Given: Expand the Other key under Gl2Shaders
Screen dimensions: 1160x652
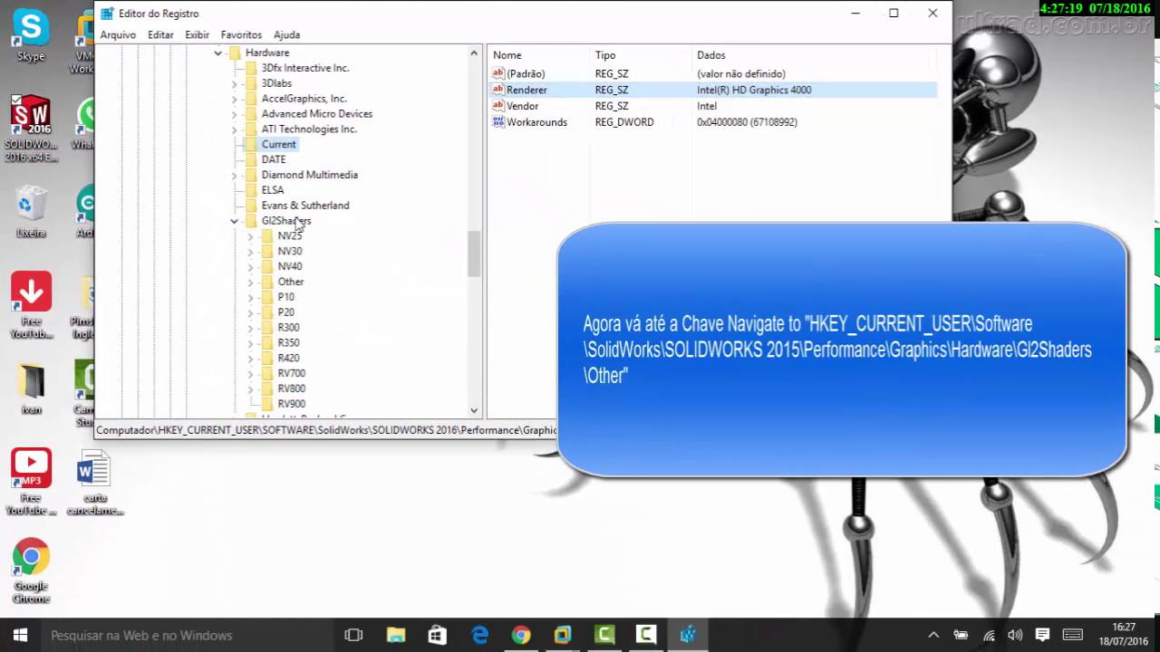Looking at the screenshot, I should 251,282.
